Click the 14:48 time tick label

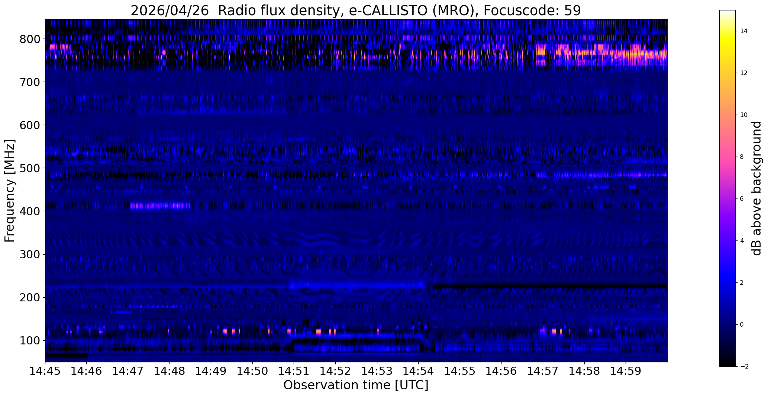(170, 371)
